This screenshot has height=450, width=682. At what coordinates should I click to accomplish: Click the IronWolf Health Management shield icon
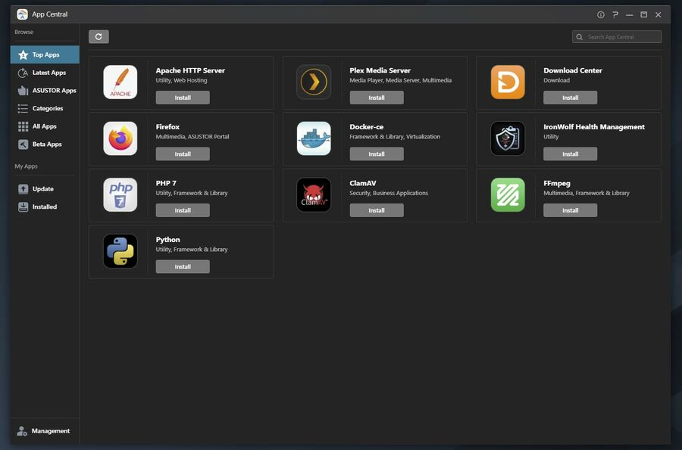click(x=508, y=136)
